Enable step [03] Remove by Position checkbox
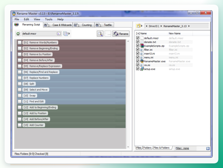Screen dimensions: 223x168 [x=20, y=54]
